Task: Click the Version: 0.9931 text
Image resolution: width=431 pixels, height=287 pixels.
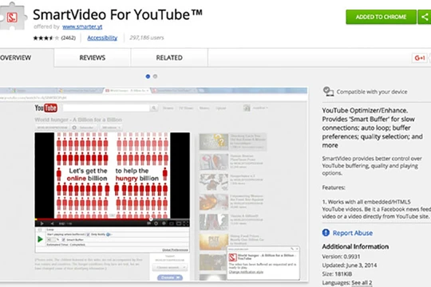Action: [341, 257]
